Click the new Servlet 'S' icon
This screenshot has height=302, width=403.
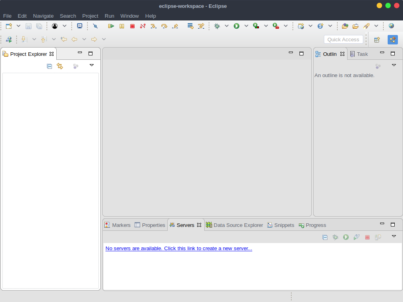point(320,26)
